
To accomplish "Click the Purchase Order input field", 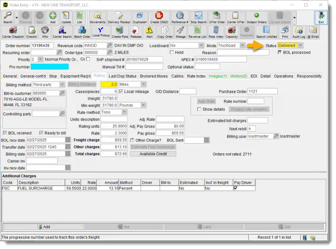I will tap(262, 91).
